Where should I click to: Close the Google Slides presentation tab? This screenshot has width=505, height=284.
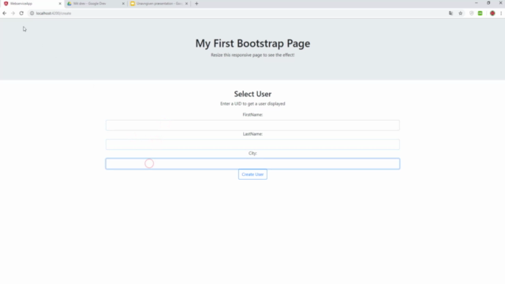pyautogui.click(x=186, y=3)
